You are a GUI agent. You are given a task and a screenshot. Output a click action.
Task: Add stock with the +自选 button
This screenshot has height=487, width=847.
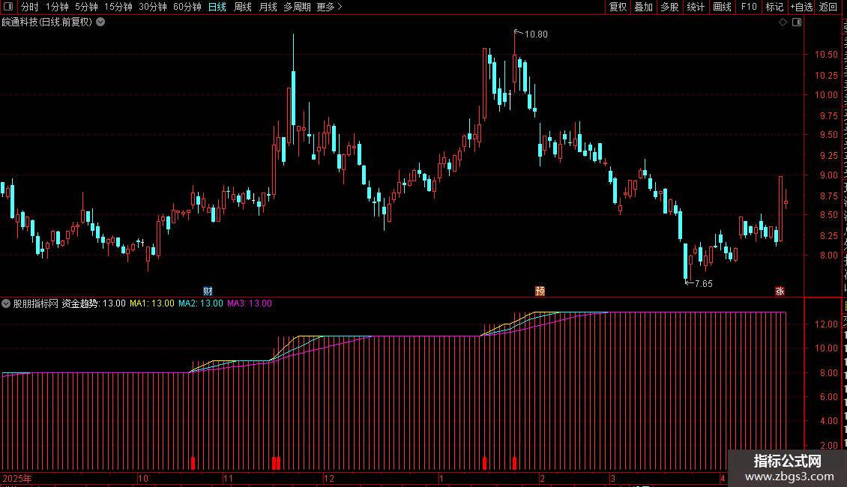pyautogui.click(x=801, y=7)
